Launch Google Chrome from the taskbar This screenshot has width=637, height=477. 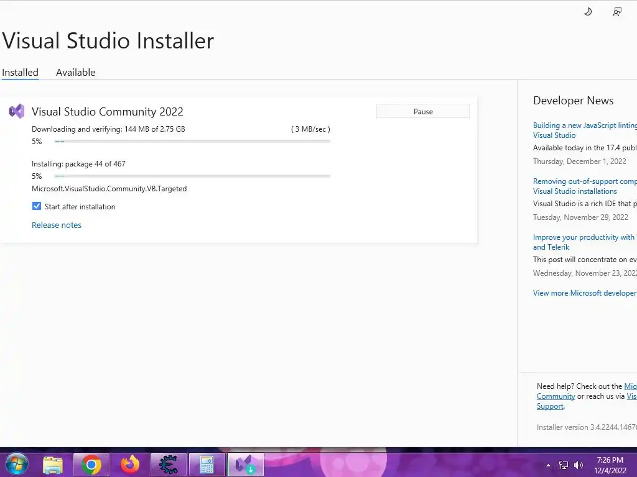[x=91, y=465]
